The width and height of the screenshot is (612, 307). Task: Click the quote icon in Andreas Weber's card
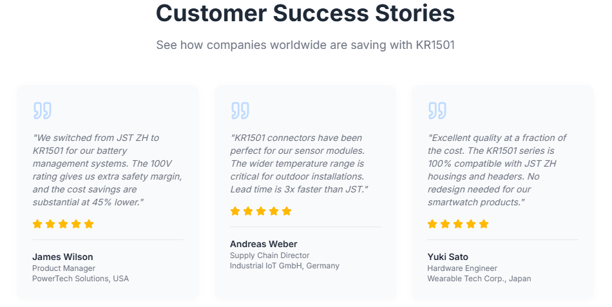tap(240, 111)
